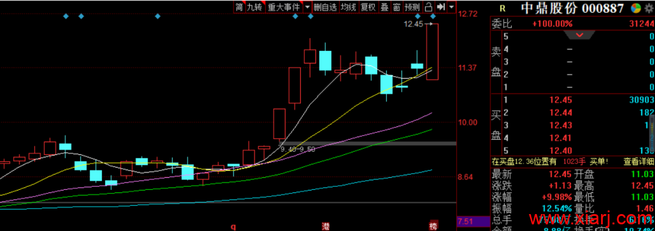Select the 重大事件 toolbar tab
The image size is (655, 231).
point(284,7)
